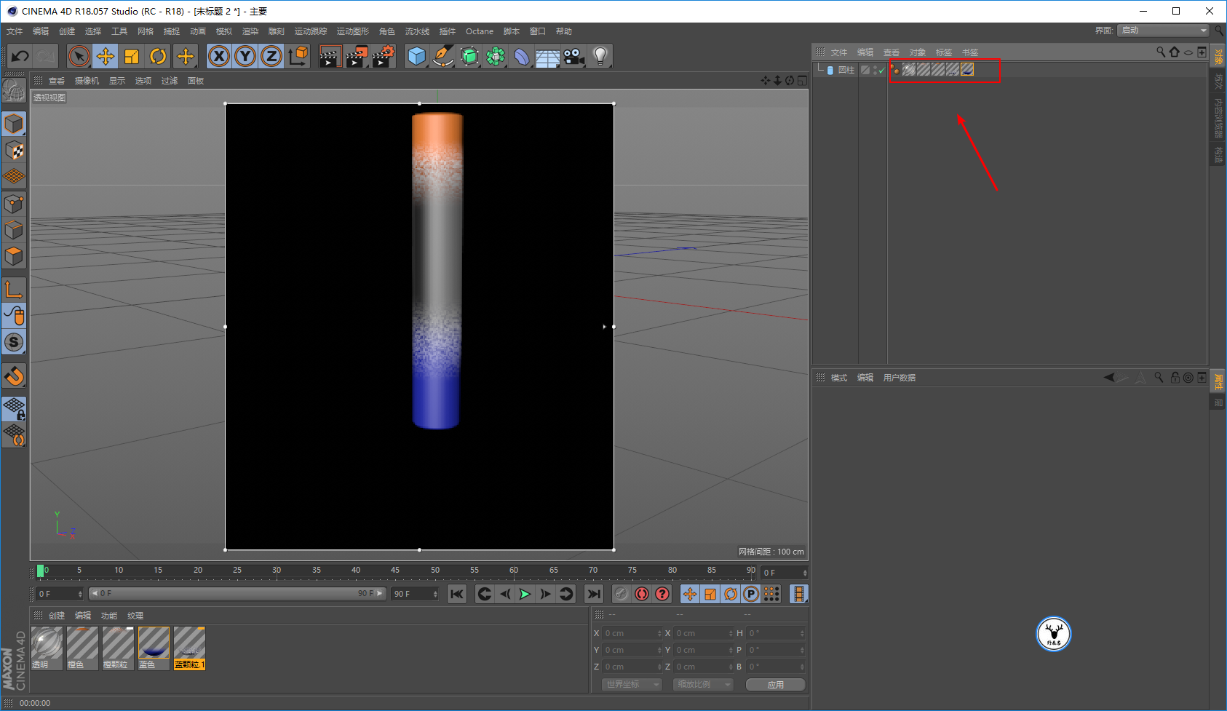The image size is (1227, 711).
Task: Select the 橙色 material thumbnail
Action: point(82,648)
